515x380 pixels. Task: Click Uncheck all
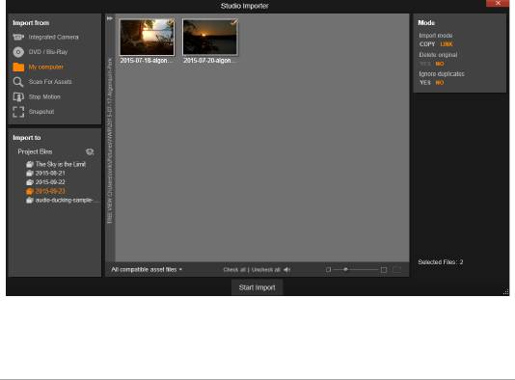coord(266,270)
